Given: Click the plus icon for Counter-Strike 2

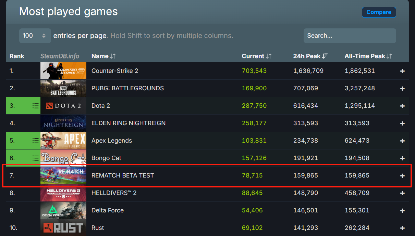Looking at the screenshot, I should coord(402,71).
